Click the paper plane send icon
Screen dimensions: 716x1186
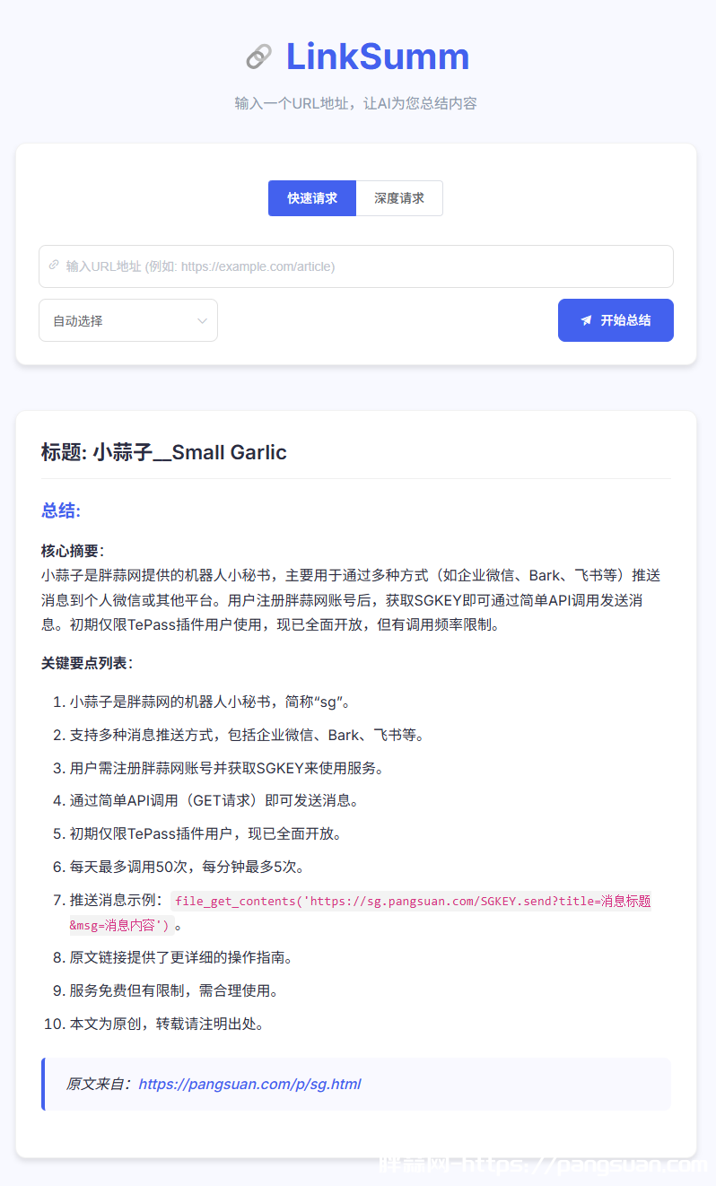click(586, 320)
